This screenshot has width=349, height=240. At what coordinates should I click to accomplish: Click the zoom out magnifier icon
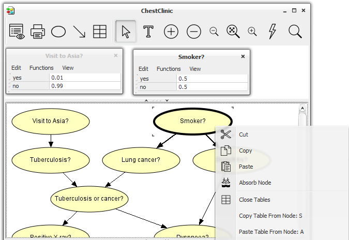[214, 32]
